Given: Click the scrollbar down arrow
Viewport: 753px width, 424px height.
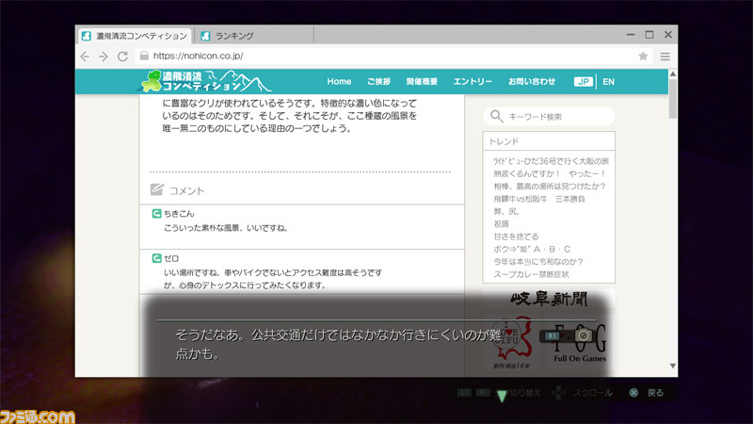Looking at the screenshot, I should pyautogui.click(x=673, y=366).
